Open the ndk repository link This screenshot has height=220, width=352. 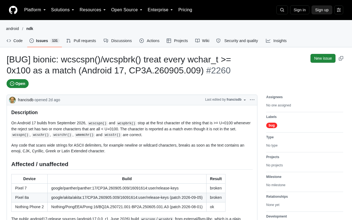click(x=30, y=29)
